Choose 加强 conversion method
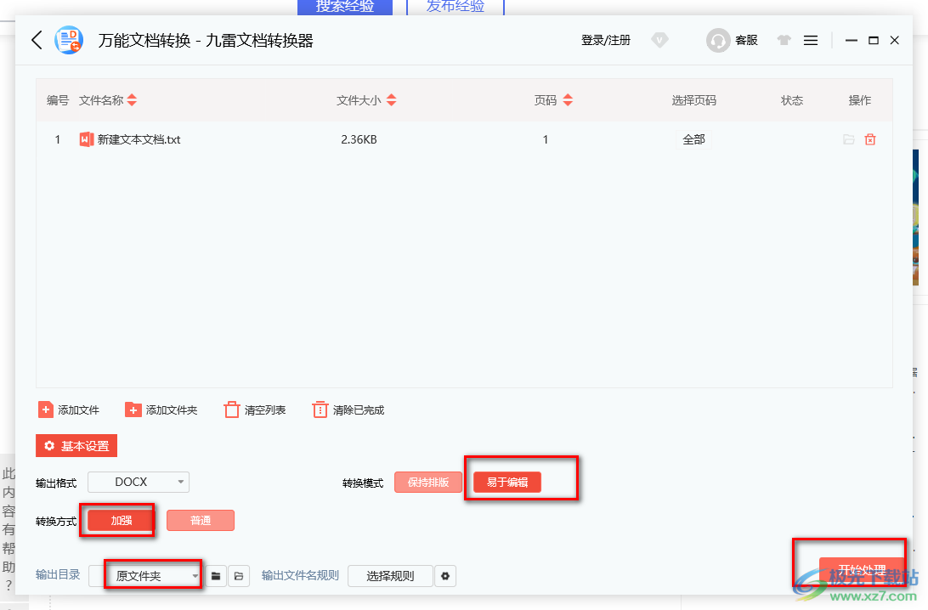 (121, 520)
